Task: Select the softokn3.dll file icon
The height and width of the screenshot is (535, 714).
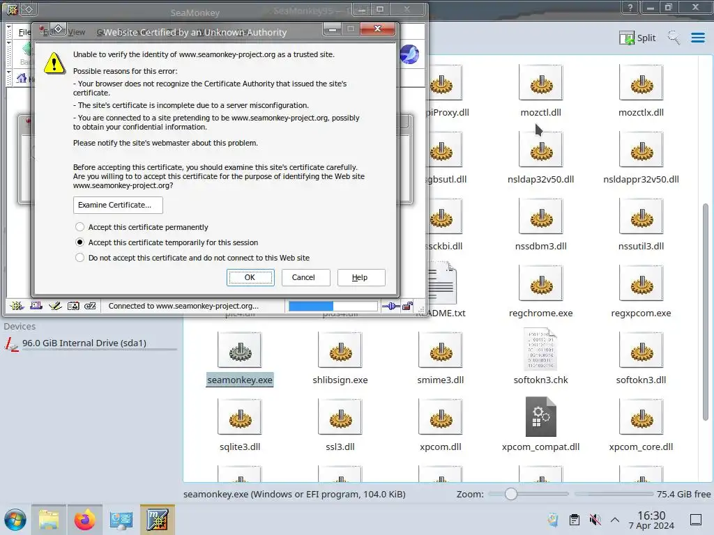Action: (641, 350)
